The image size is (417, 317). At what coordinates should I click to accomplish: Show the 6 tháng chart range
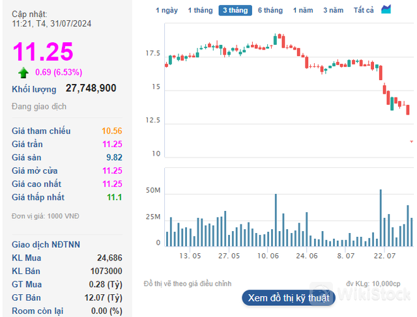pos(270,10)
